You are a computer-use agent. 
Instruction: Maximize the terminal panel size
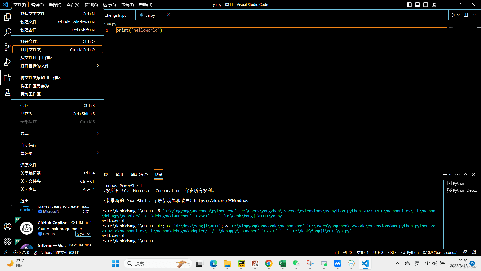tap(466, 174)
